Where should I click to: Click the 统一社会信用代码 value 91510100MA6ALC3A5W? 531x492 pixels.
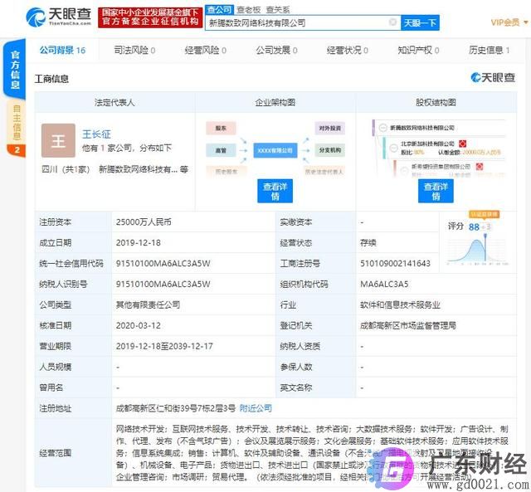[163, 264]
